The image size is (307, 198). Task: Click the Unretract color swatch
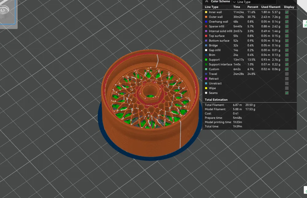[x=206, y=83]
